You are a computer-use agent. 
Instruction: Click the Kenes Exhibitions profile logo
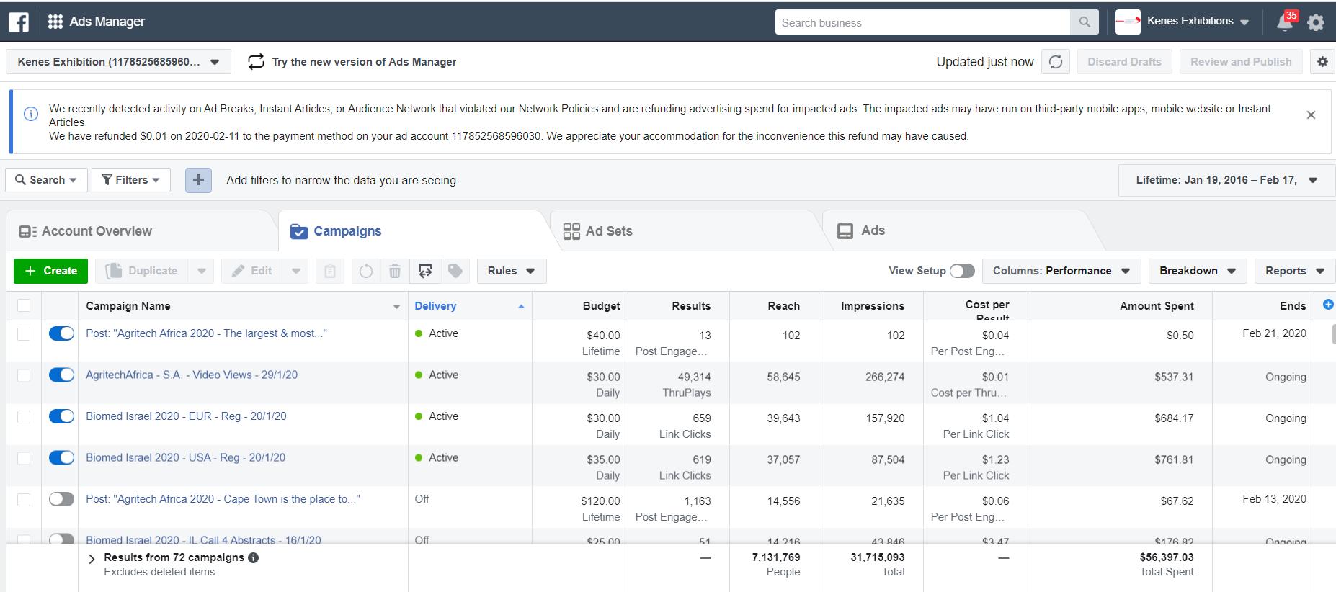point(1128,22)
